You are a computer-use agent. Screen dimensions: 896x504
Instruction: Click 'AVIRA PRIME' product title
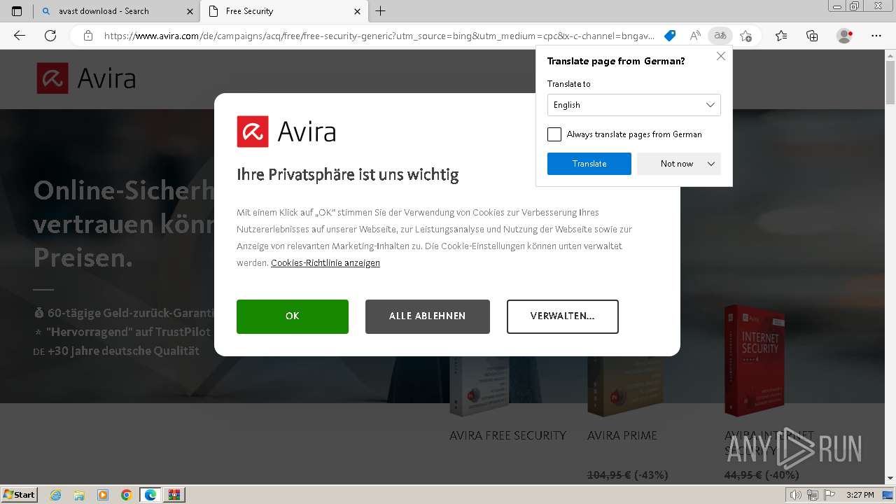click(x=622, y=435)
